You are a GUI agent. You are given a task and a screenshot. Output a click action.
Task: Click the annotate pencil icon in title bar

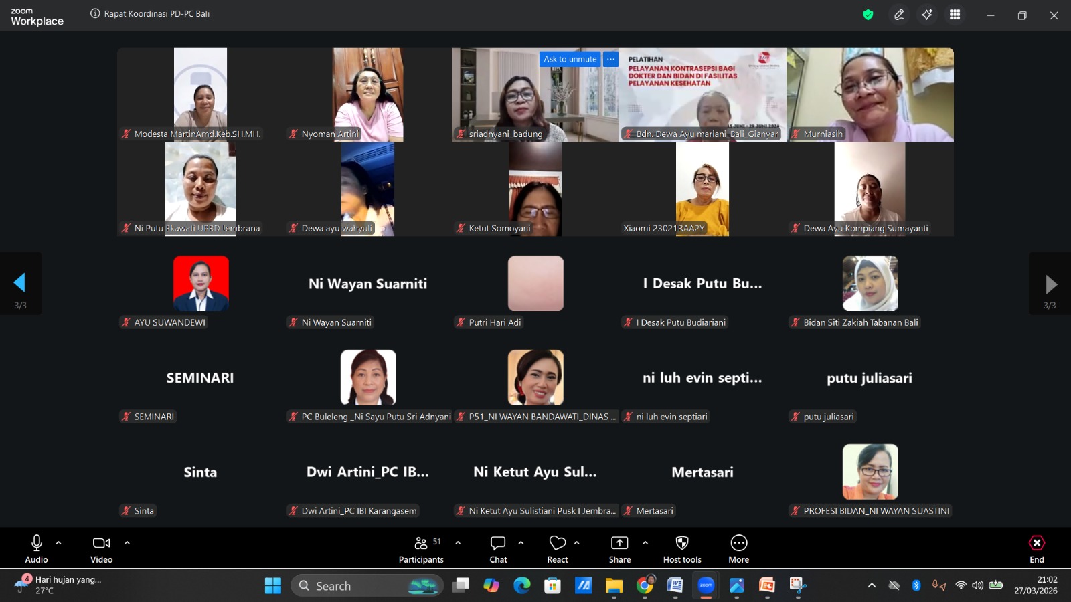click(x=899, y=15)
